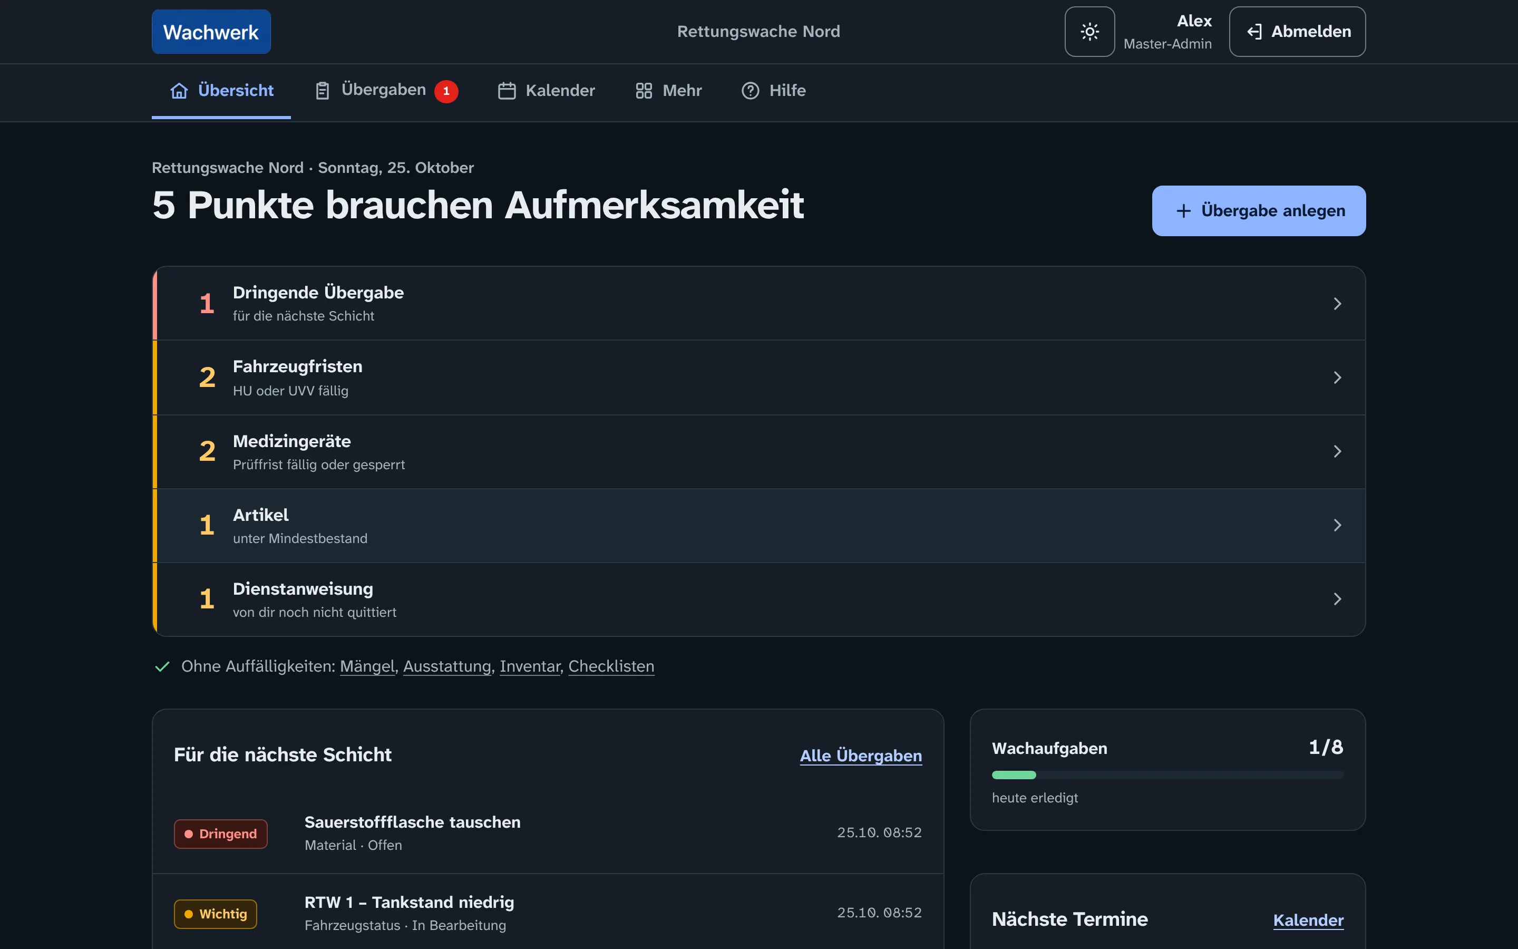Expand Fahrzeugfristen via its chevron

pos(1337,378)
